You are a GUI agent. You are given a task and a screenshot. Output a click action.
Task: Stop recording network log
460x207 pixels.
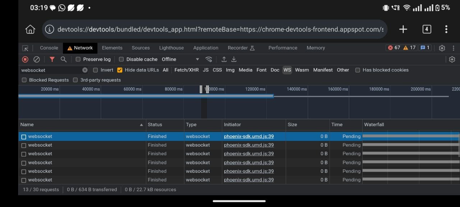[25, 59]
